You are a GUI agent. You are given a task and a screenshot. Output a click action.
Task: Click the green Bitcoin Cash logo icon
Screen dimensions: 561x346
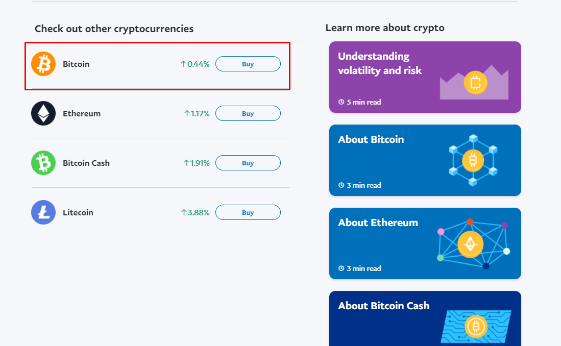[x=43, y=163]
